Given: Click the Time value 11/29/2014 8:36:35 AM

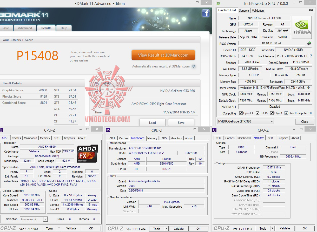Looking at the screenshot, I should 179,112.
